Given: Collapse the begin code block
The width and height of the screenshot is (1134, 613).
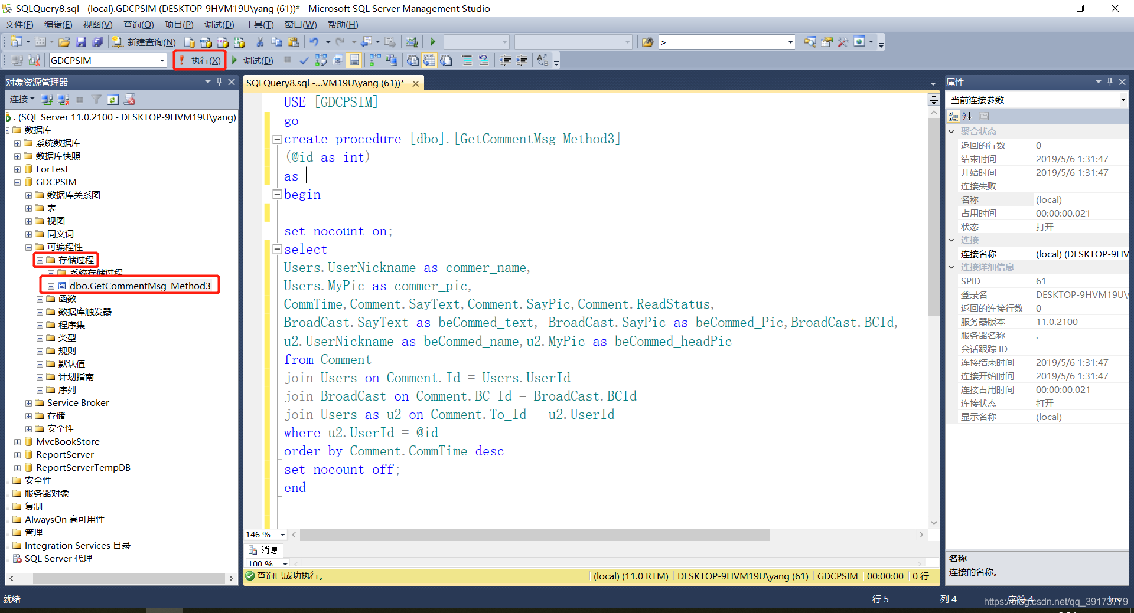Looking at the screenshot, I should tap(276, 194).
